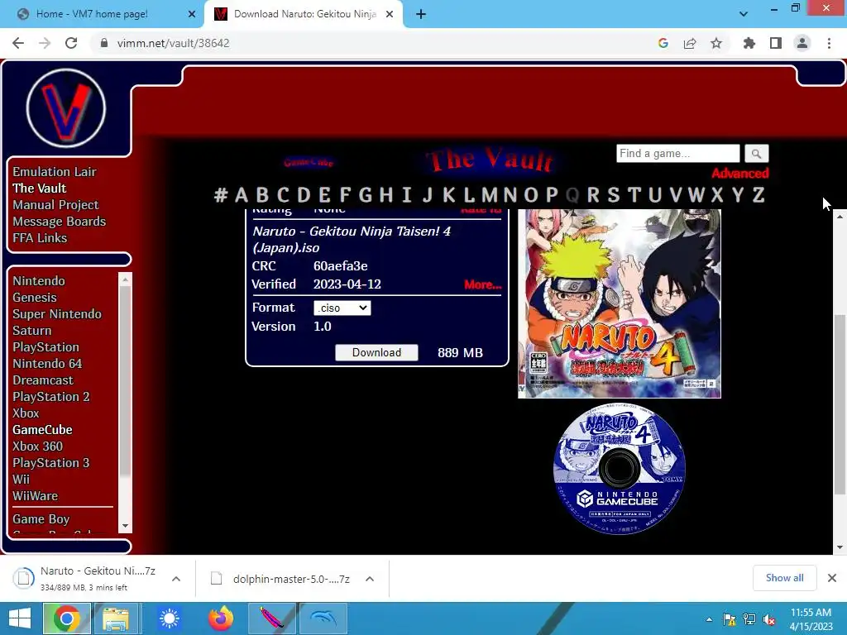Viewport: 847px width, 635px height.
Task: Show hidden tray icons arrow
Action: [x=709, y=619]
